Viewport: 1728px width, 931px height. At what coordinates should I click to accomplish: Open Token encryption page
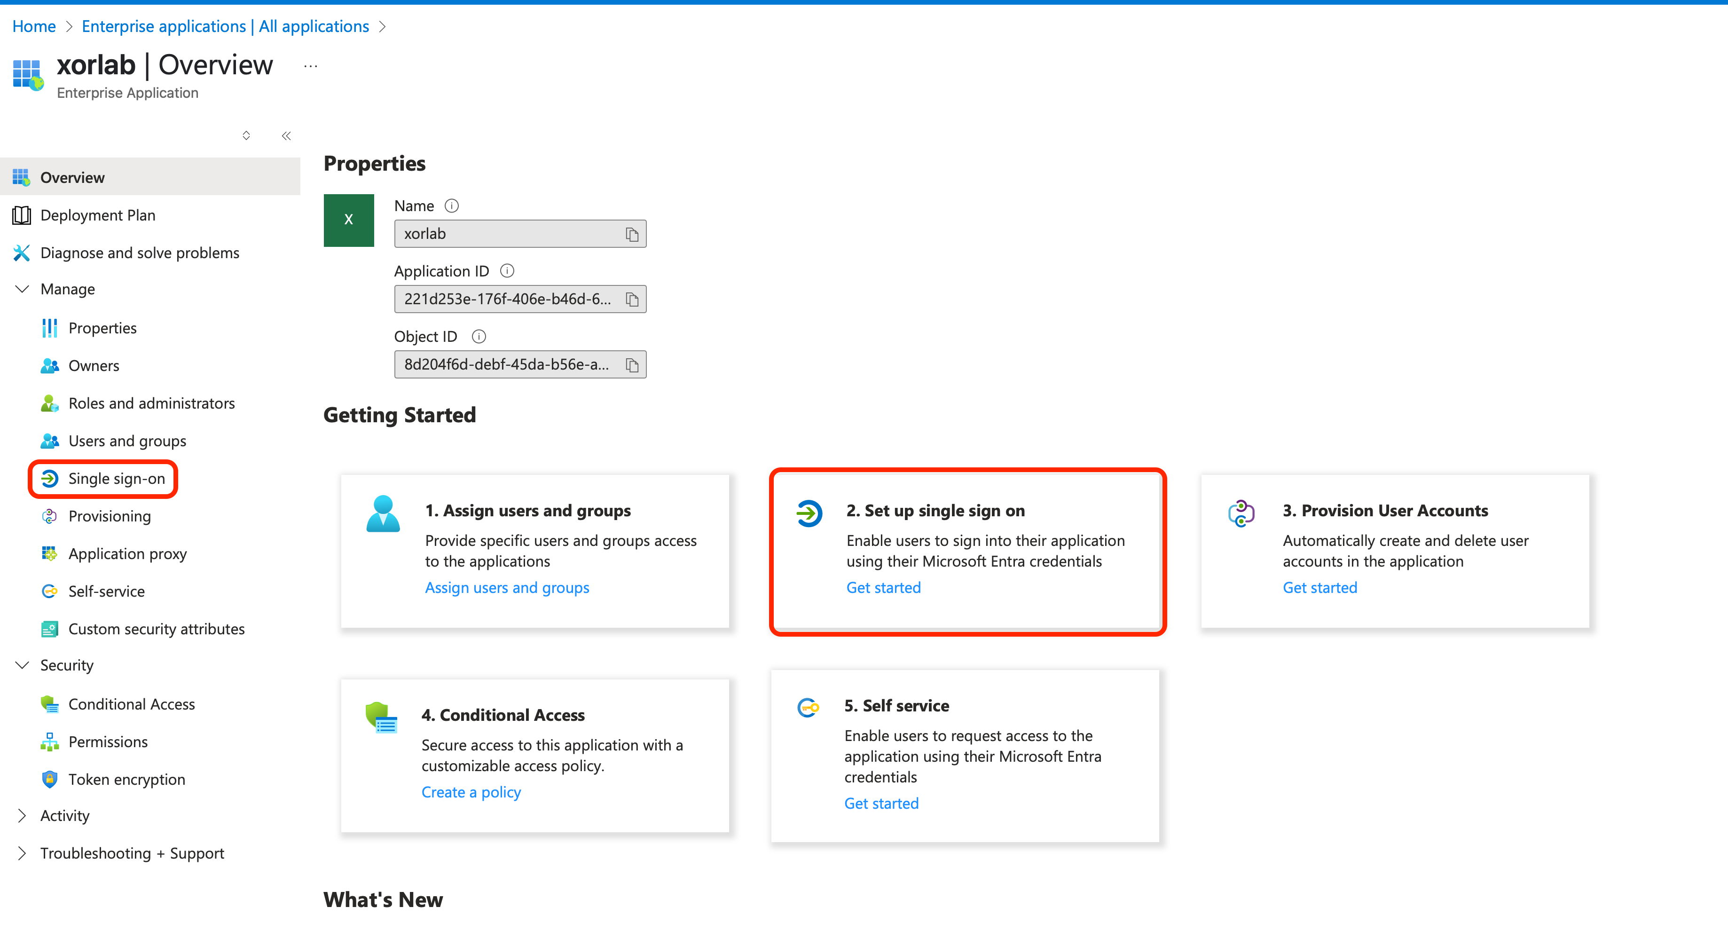[127, 779]
